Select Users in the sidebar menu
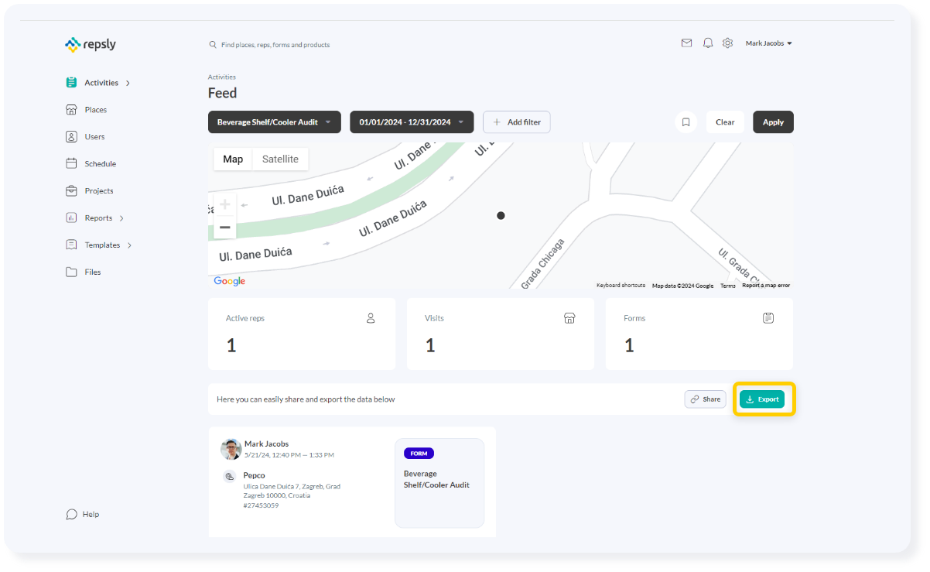This screenshot has height=572, width=930. tap(70, 136)
